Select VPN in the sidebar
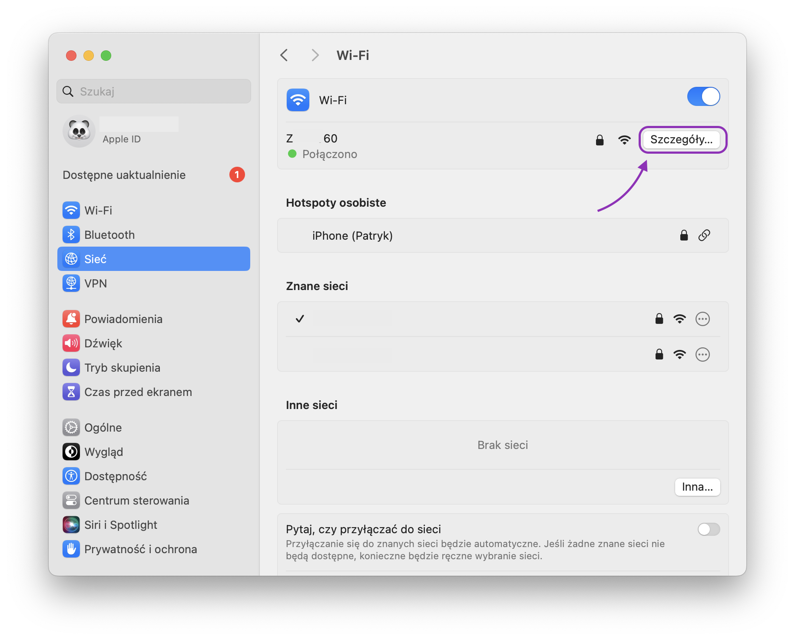This screenshot has height=640, width=795. pos(154,283)
